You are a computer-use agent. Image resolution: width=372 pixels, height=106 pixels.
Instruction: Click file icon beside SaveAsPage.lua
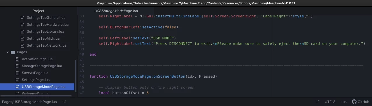[17, 73]
